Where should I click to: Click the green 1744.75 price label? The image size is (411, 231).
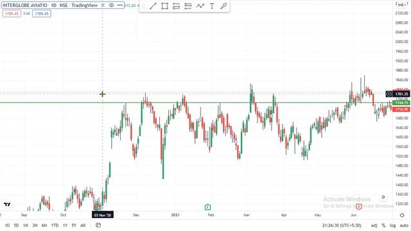(401, 103)
